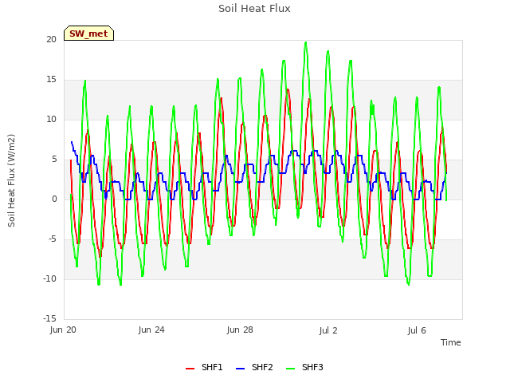Click the Jul 6 x-axis label
The image size is (510, 383).
pos(417,330)
